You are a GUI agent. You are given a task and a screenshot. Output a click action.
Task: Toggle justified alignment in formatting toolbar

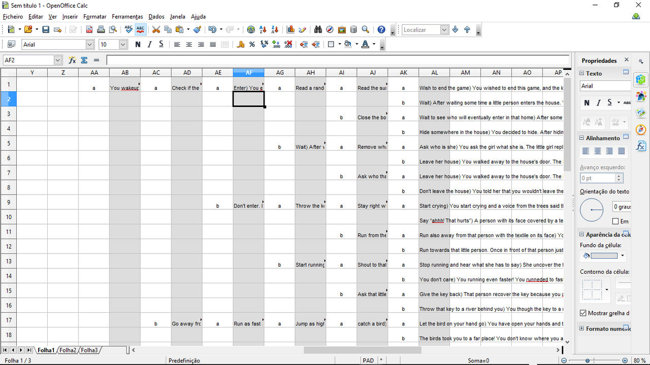click(x=213, y=45)
